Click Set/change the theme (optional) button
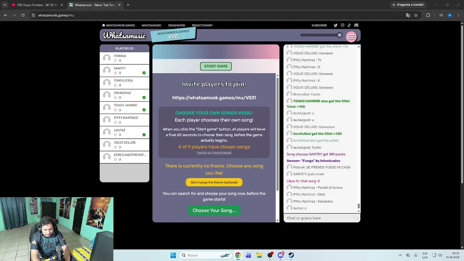The width and height of the screenshot is (464, 261). (214, 182)
